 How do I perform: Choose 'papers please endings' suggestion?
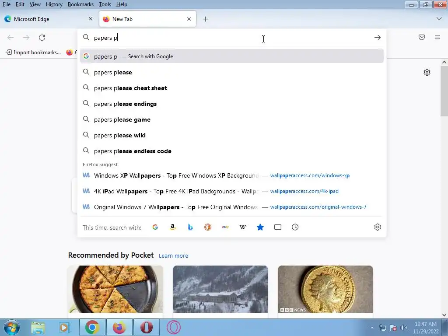coord(232,104)
